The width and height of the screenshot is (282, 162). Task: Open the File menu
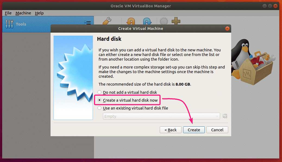tap(8, 13)
